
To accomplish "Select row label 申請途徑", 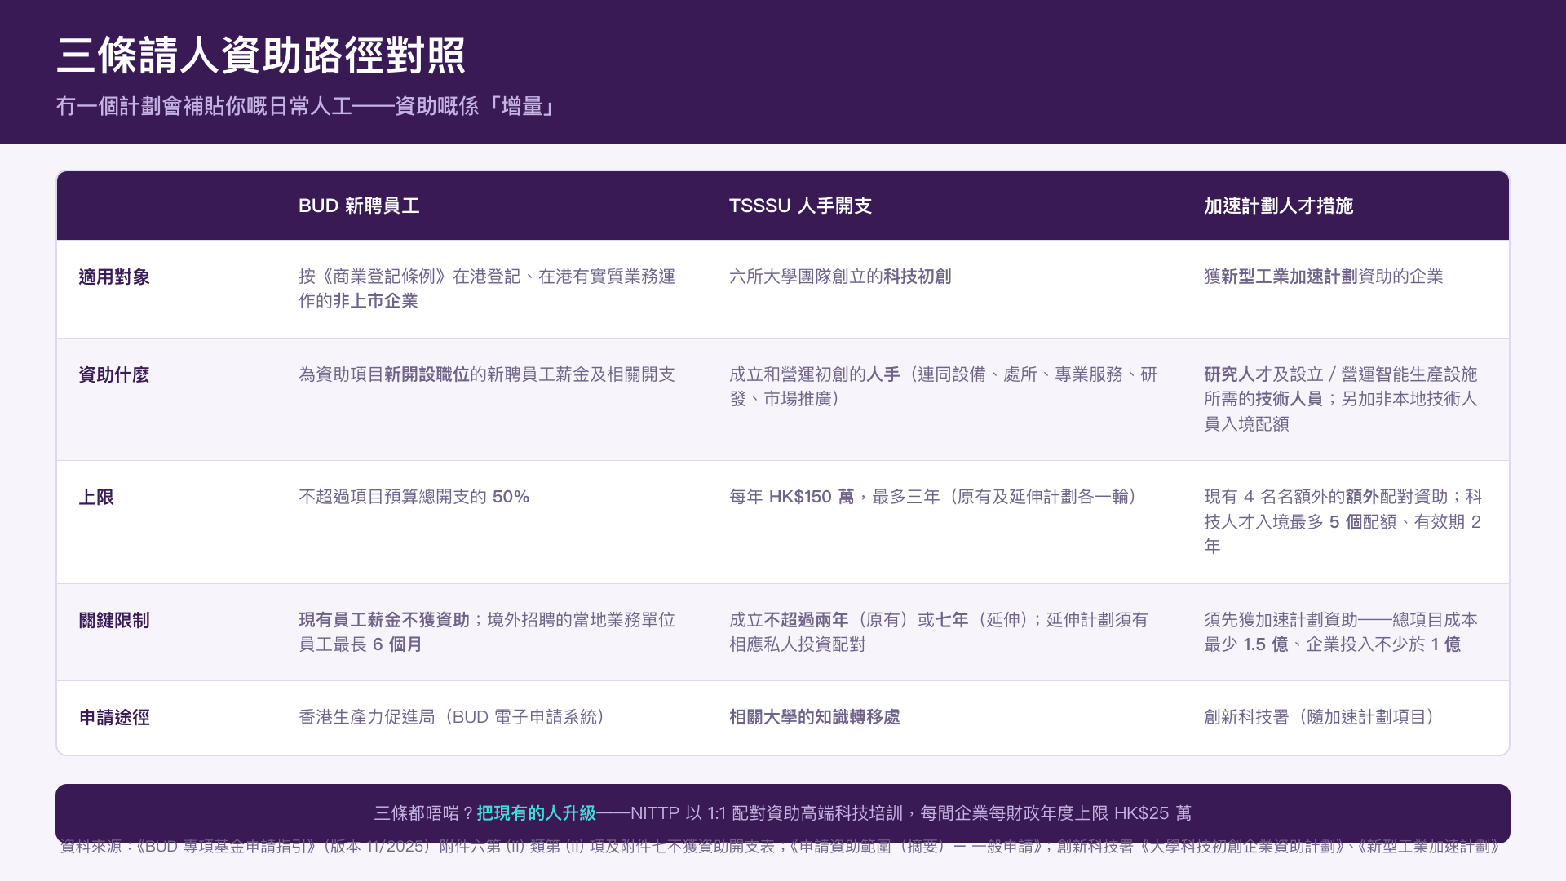I will click(114, 718).
